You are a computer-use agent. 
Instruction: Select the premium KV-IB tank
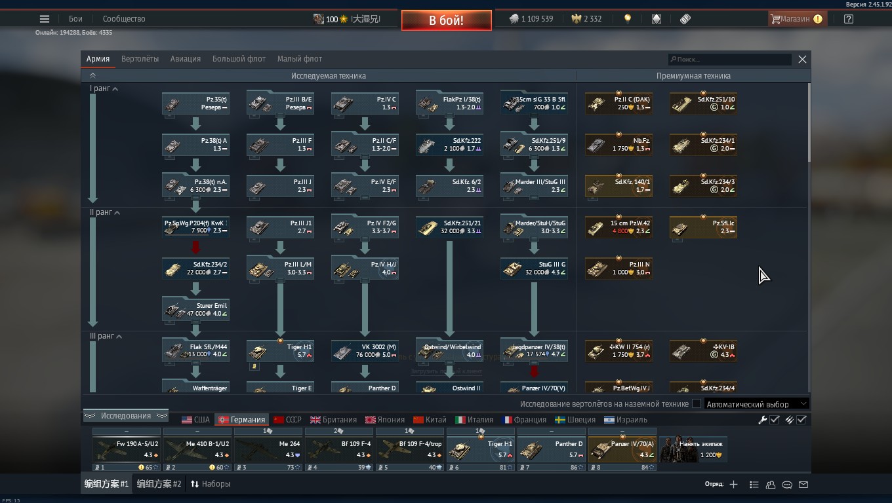click(703, 351)
